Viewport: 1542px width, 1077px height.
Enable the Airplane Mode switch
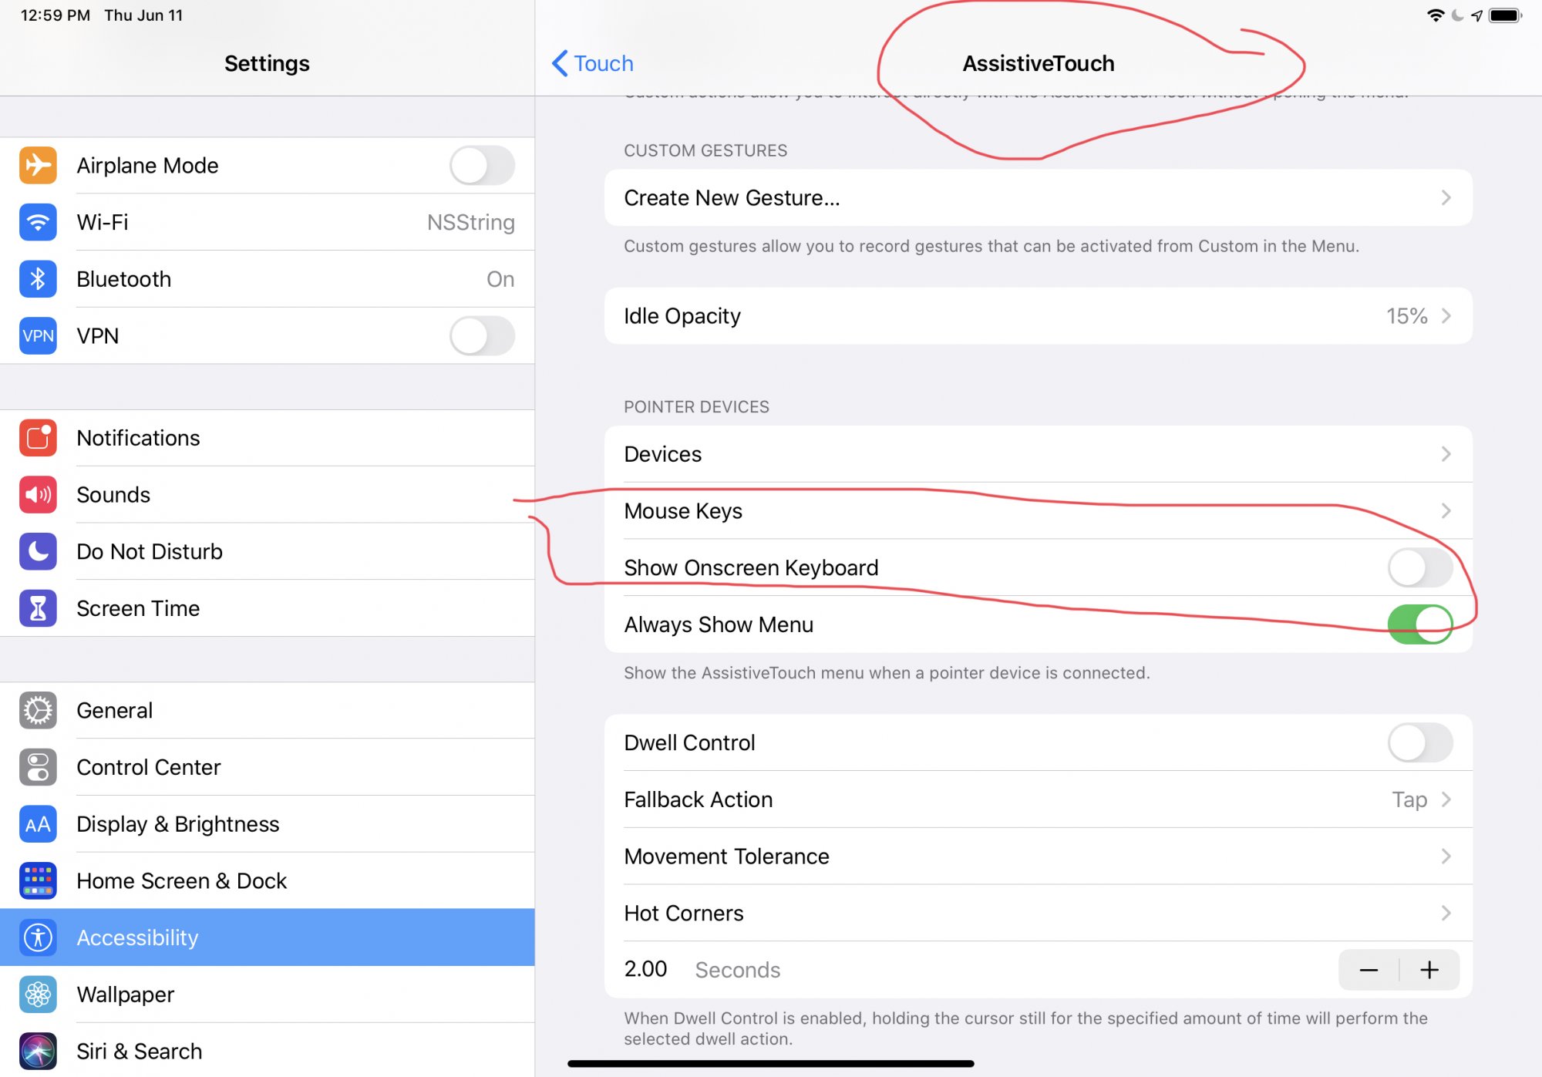(x=482, y=165)
